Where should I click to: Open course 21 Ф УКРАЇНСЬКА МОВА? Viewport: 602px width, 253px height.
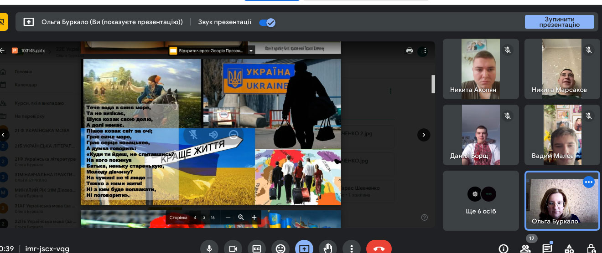42,131
